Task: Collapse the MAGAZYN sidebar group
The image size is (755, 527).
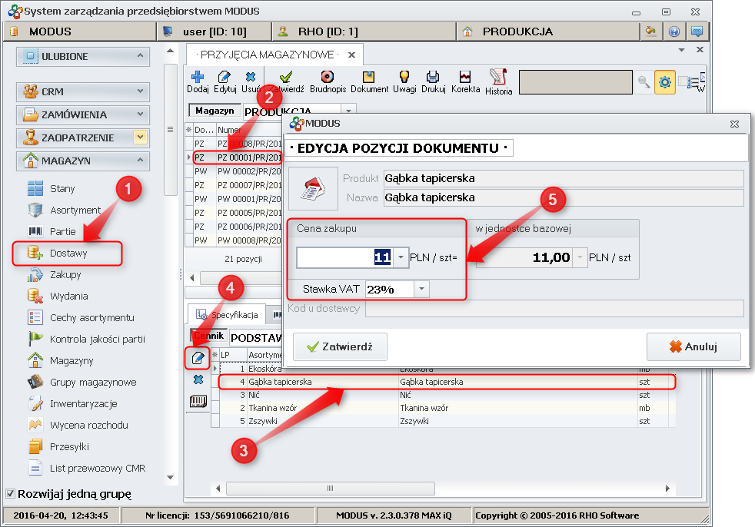Action: tap(140, 161)
